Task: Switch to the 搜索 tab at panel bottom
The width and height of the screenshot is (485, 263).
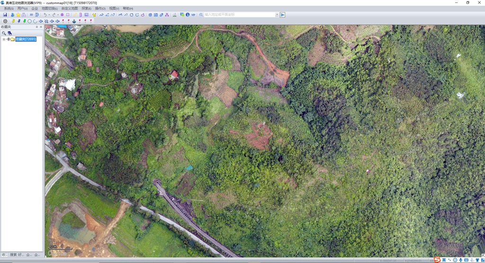Action: pyautogui.click(x=13, y=254)
